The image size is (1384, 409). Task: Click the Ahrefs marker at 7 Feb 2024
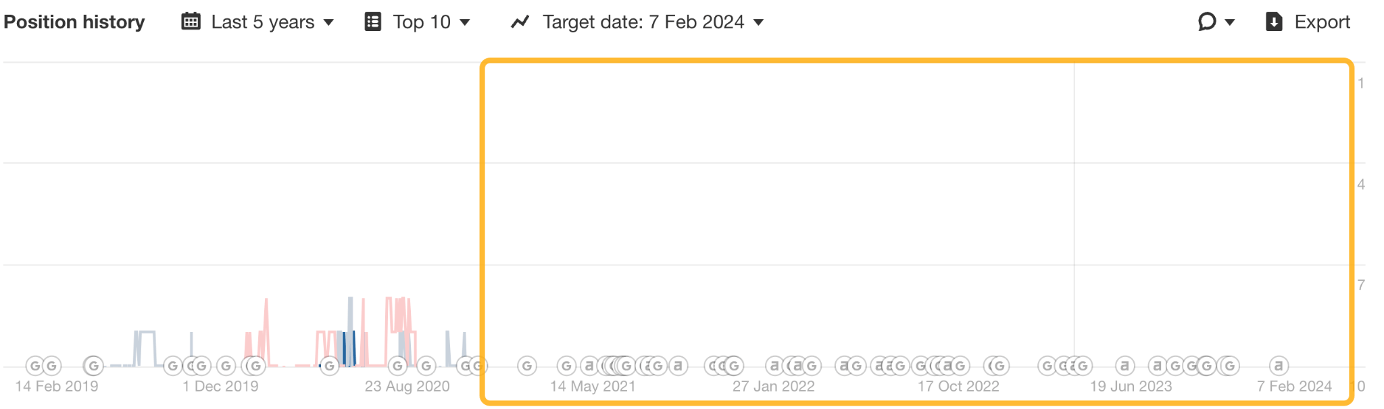click(1279, 365)
